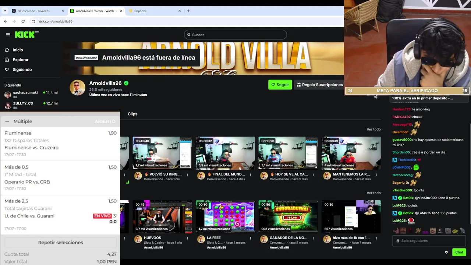Image resolution: width=471 pixels, height=265 pixels.
Task: Click Solo seguidores chat input
Action: (429, 241)
